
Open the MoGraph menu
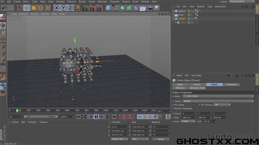coord(102,2)
